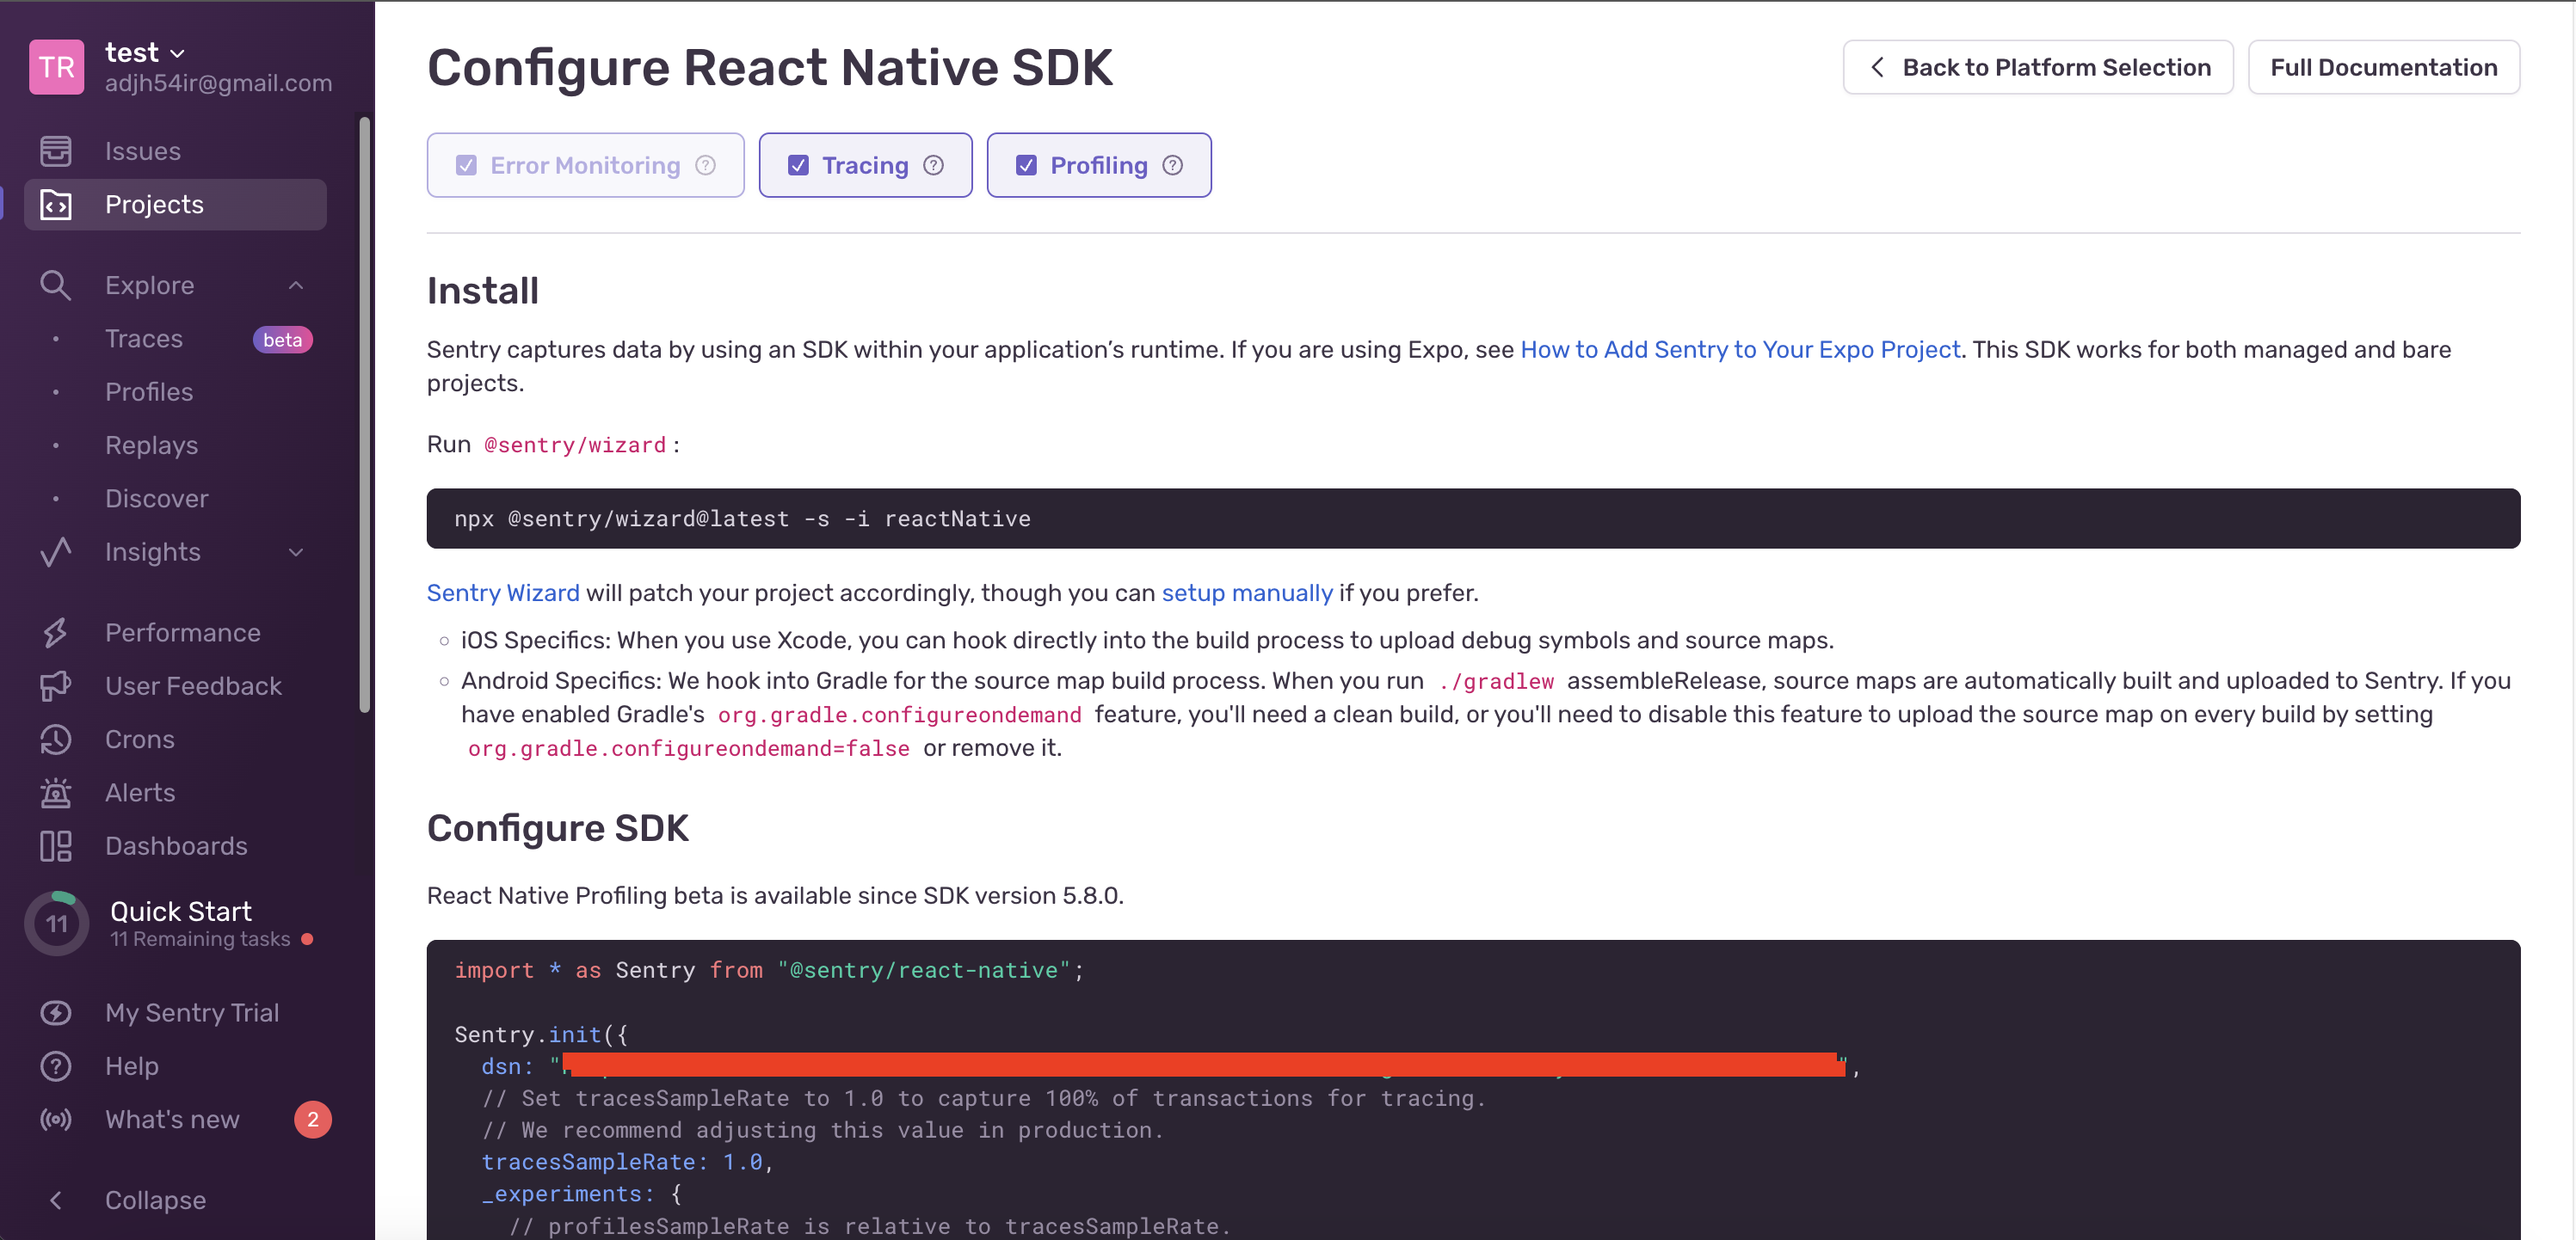Open the test organization dropdown
Image resolution: width=2576 pixels, height=1240 pixels.
coord(146,52)
